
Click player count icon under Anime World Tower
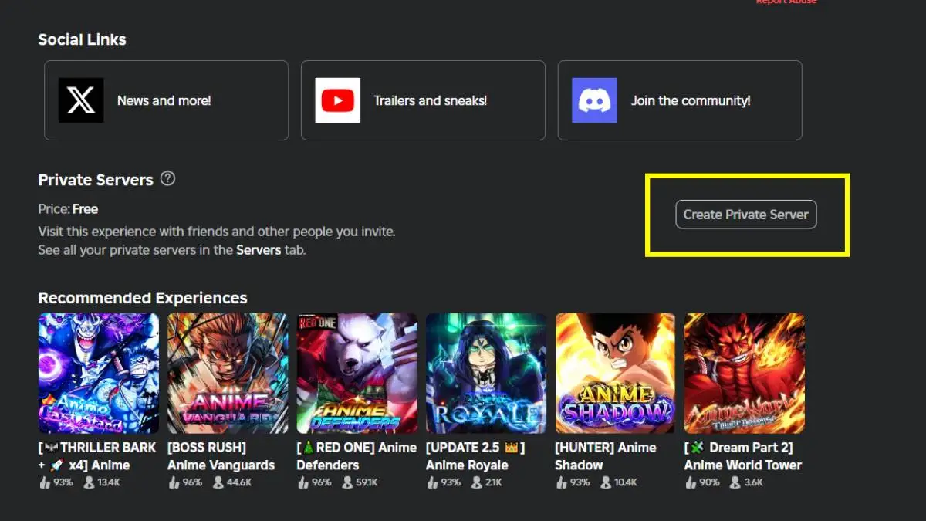tap(736, 482)
